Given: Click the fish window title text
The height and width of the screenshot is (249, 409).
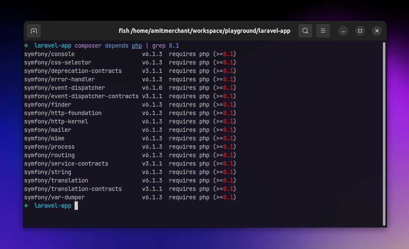Looking at the screenshot, I should click(205, 31).
